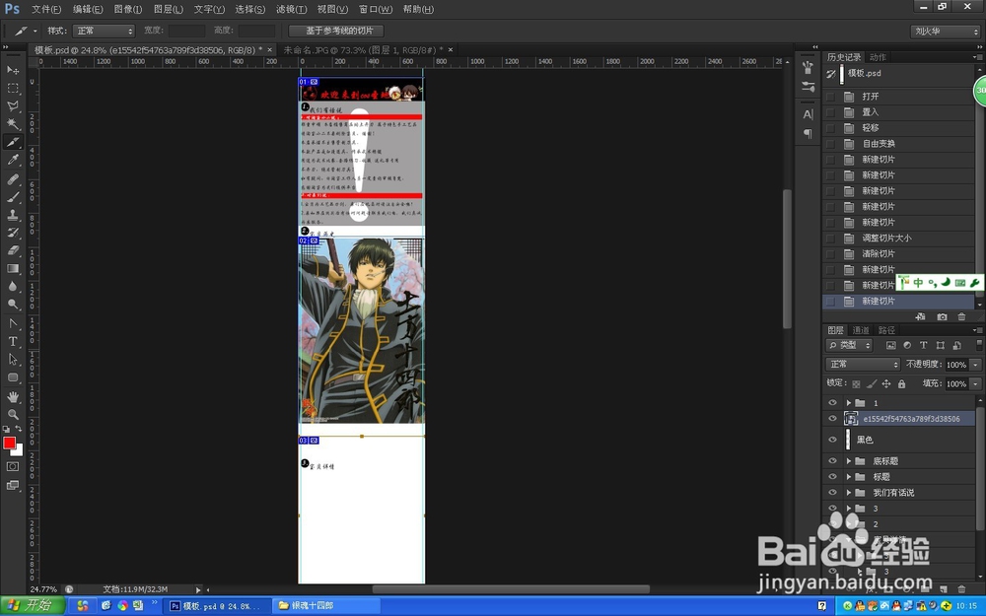
Task: Select the Hand tool
Action: click(x=13, y=396)
